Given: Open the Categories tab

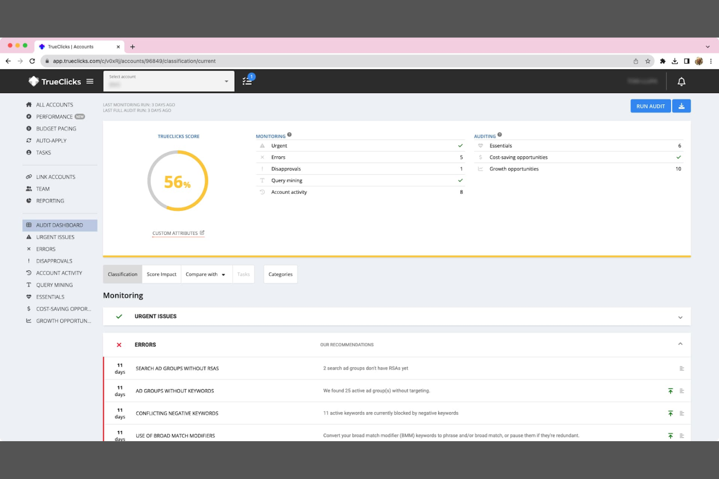Looking at the screenshot, I should click(x=280, y=274).
